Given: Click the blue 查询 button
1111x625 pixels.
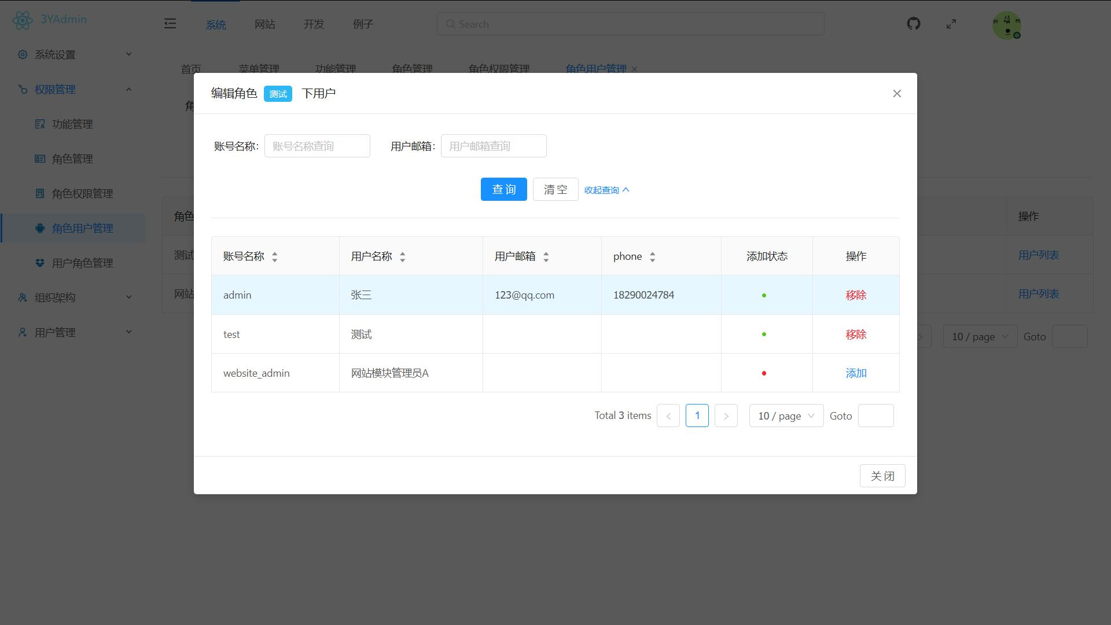Looking at the screenshot, I should coord(503,189).
